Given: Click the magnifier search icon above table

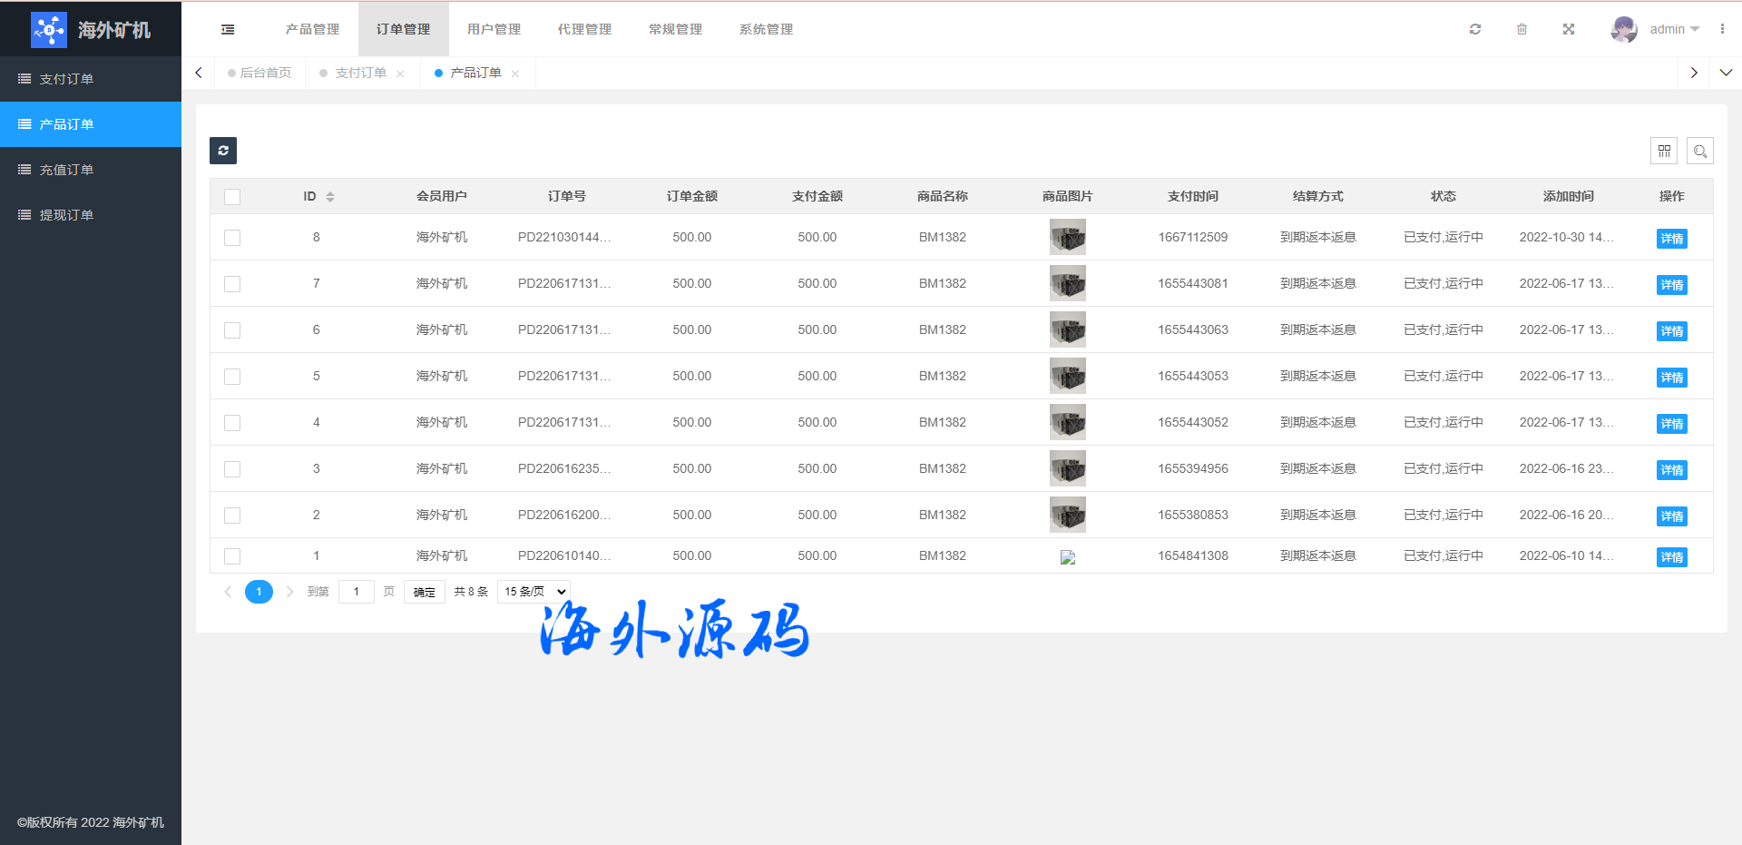Looking at the screenshot, I should click(x=1700, y=151).
